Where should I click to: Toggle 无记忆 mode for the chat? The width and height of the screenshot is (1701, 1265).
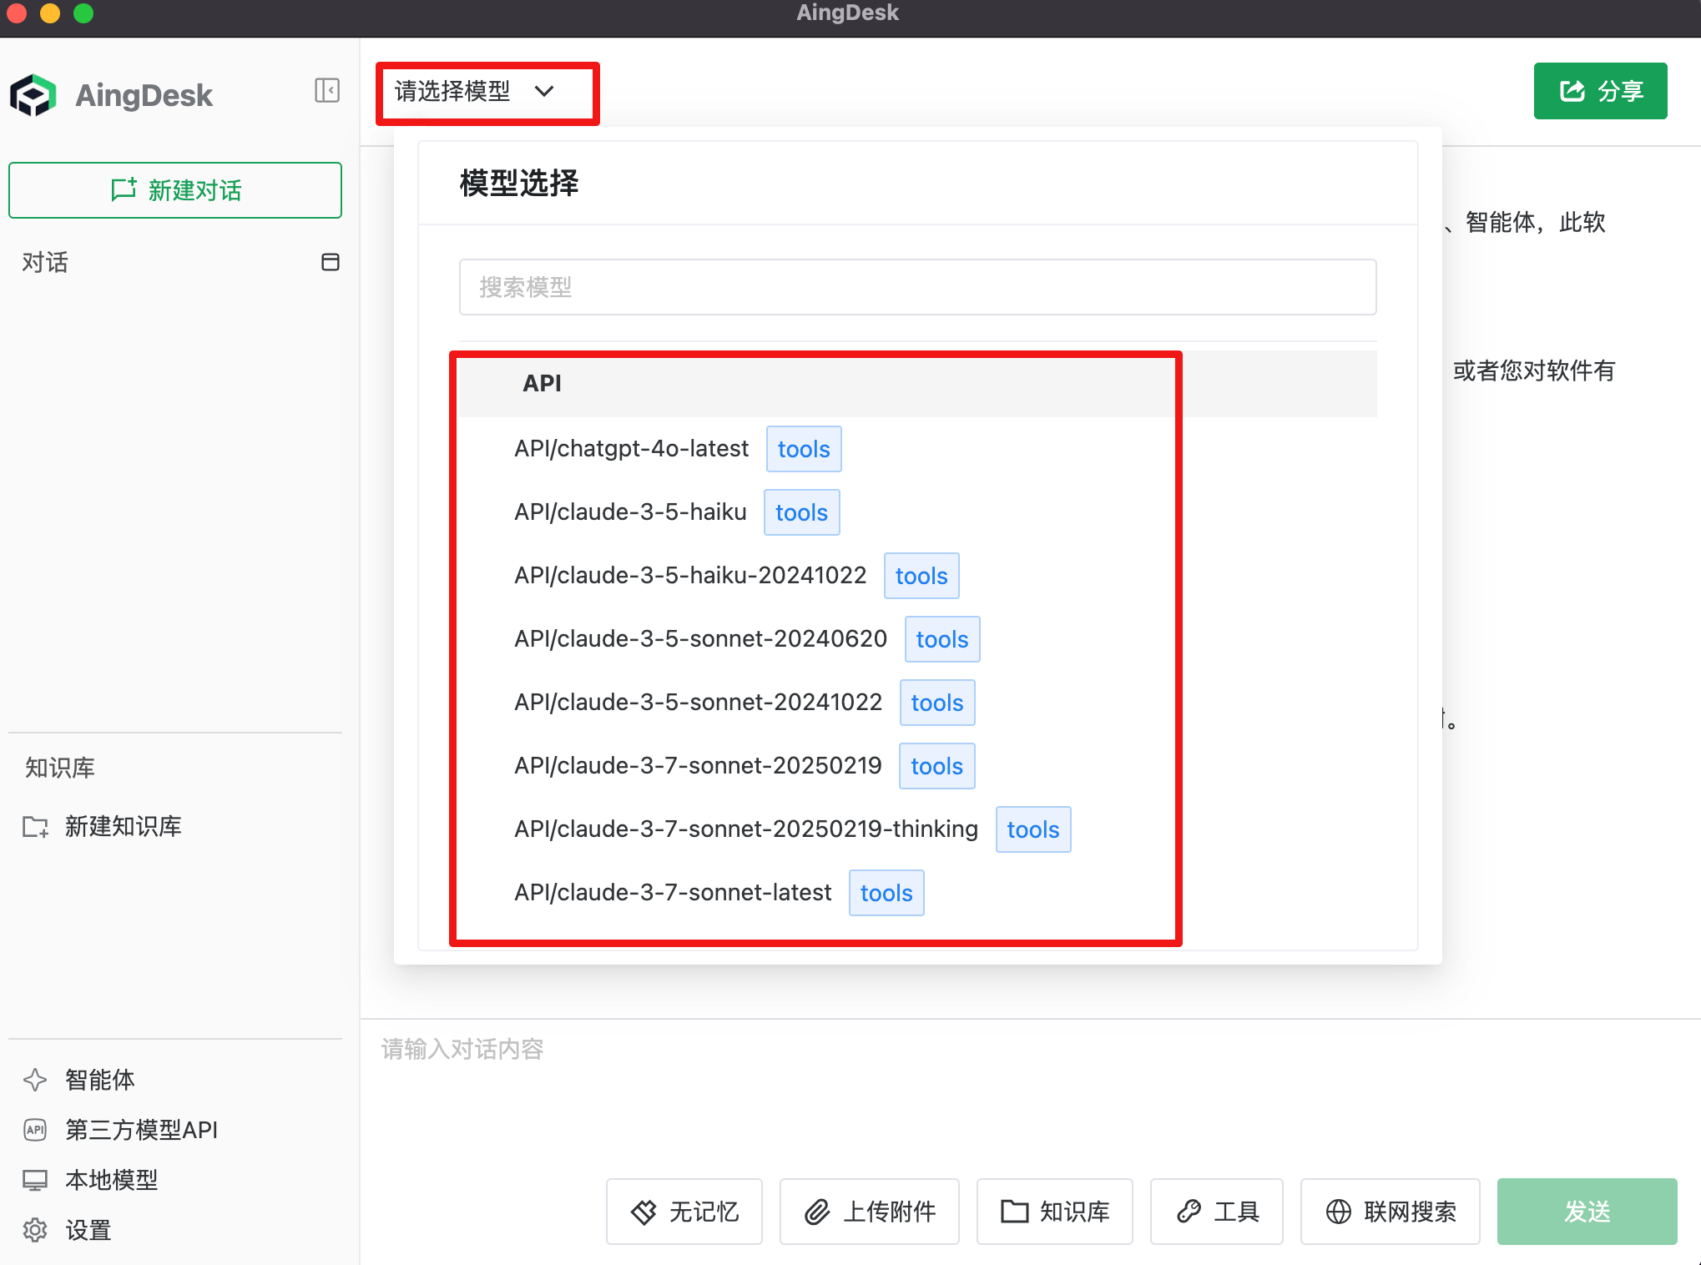coord(684,1212)
